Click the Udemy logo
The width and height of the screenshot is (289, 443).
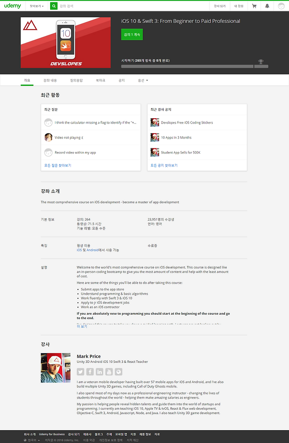[12, 6]
